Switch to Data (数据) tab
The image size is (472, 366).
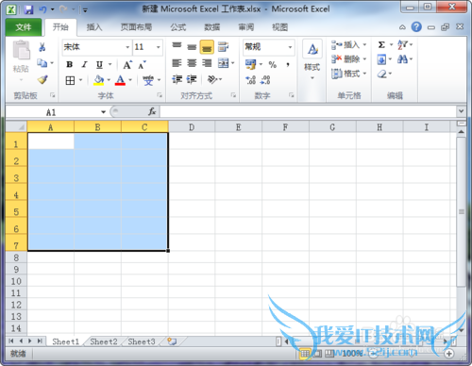212,27
